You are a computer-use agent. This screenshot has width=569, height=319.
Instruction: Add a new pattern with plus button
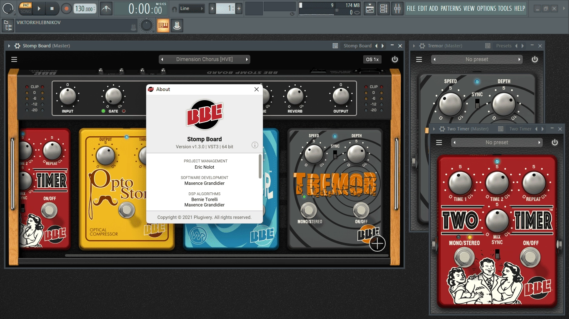pos(239,8)
